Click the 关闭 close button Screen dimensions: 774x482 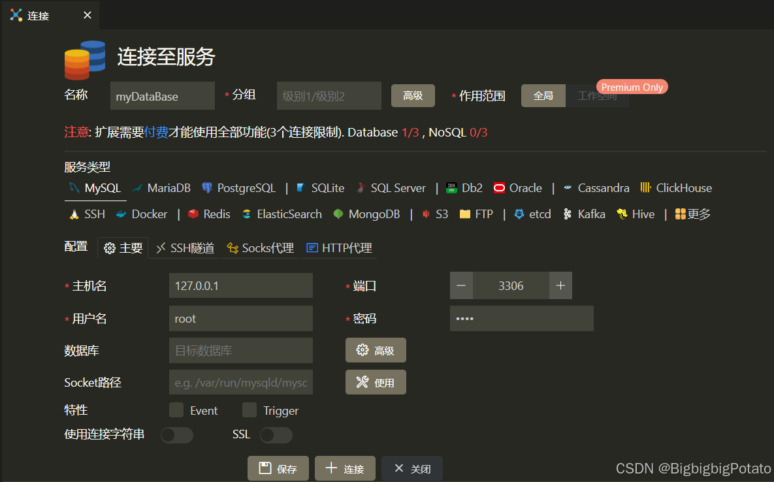click(x=412, y=469)
